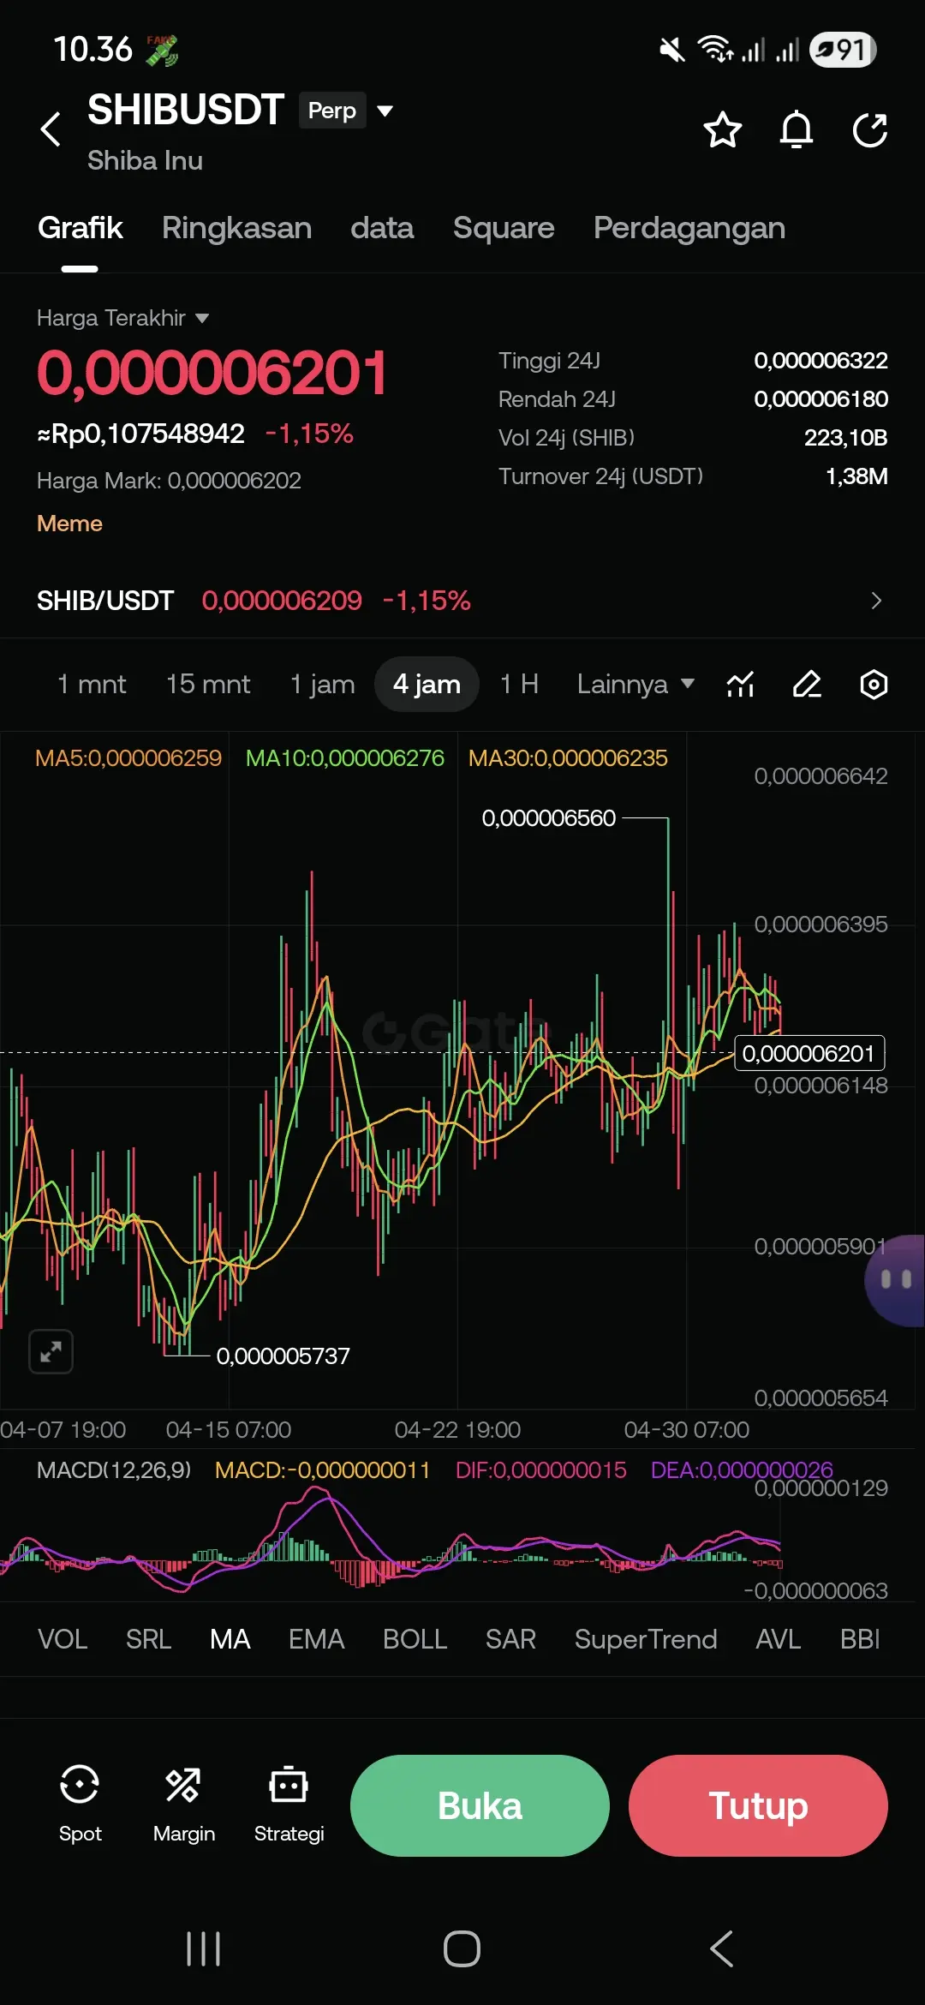Select 1 mnt timeframe
This screenshot has width=925, height=2005.
(x=92, y=684)
